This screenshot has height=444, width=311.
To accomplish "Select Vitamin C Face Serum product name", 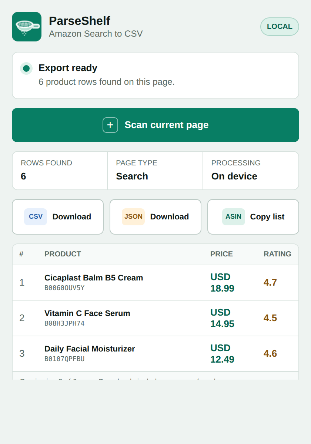I will coord(87,313).
